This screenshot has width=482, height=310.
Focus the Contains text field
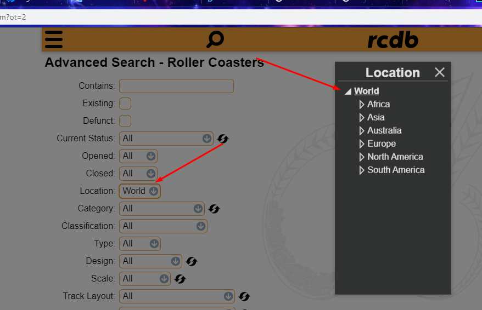(x=176, y=86)
